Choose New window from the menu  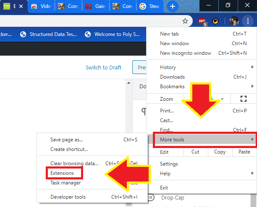pyautogui.click(x=202, y=43)
